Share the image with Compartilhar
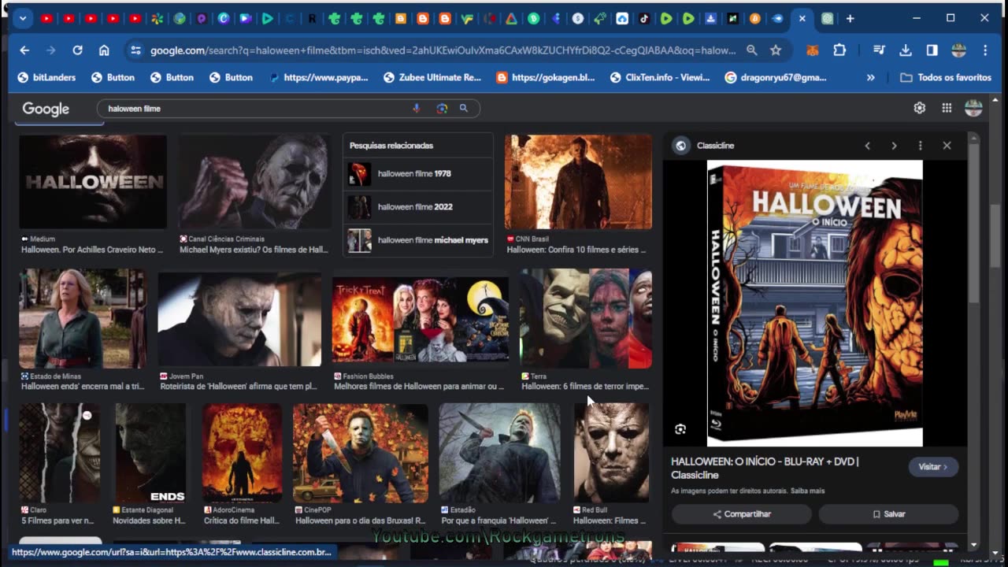This screenshot has width=1008, height=567. point(742,514)
